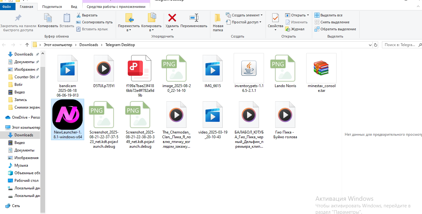Click Pin to Quick Access pushpin icon
The width and height of the screenshot is (422, 214).
tap(18, 18)
